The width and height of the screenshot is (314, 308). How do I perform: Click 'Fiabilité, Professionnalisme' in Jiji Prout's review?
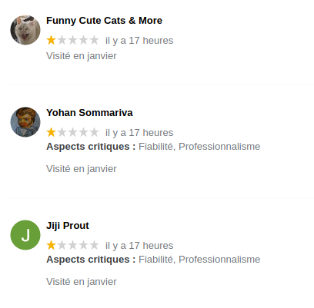point(199,260)
